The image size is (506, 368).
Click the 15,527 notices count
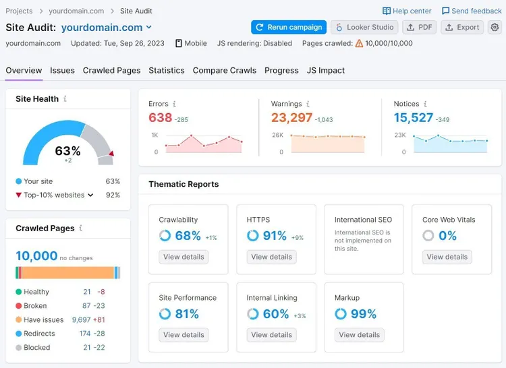click(414, 117)
